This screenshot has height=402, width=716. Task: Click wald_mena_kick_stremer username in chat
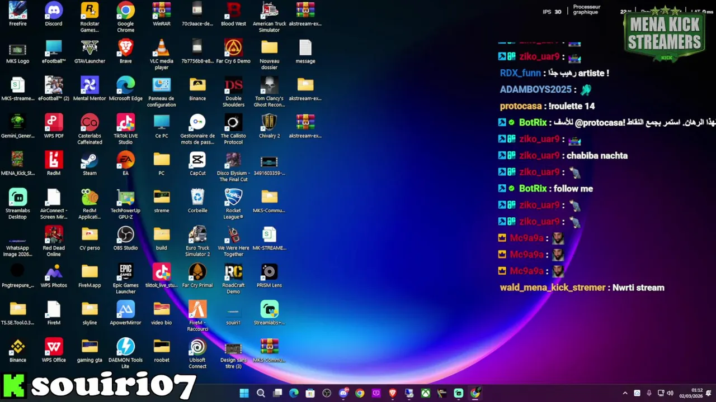point(553,288)
